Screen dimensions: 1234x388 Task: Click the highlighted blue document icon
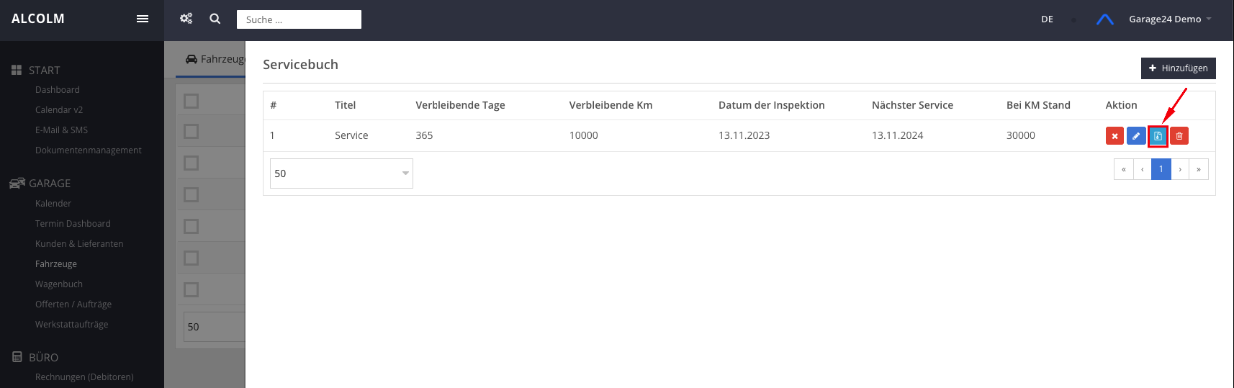pos(1158,136)
